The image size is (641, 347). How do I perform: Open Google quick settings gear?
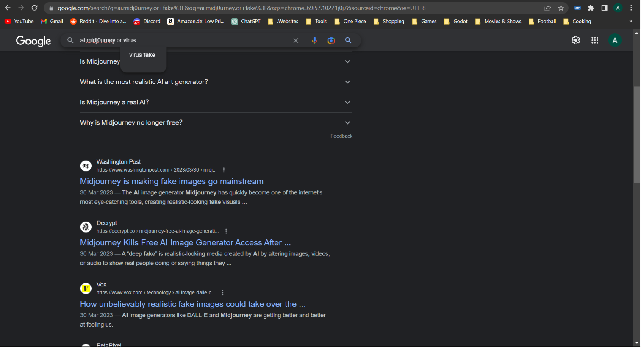point(576,40)
